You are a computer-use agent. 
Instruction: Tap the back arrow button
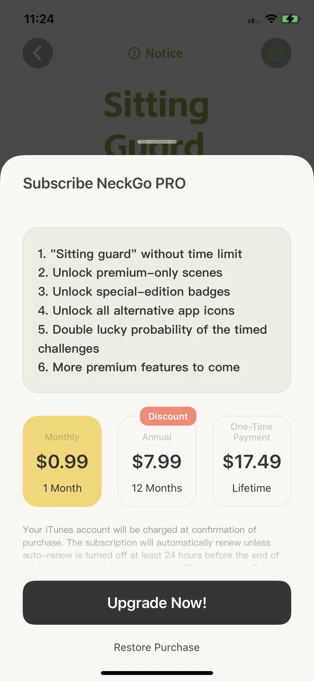point(38,53)
